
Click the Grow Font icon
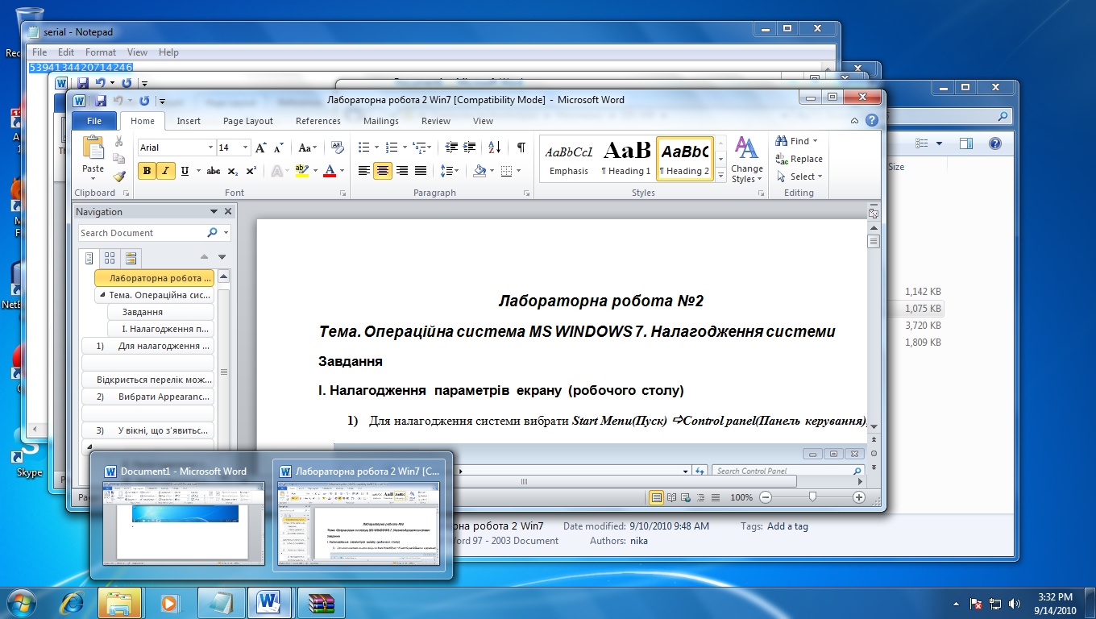[x=261, y=147]
